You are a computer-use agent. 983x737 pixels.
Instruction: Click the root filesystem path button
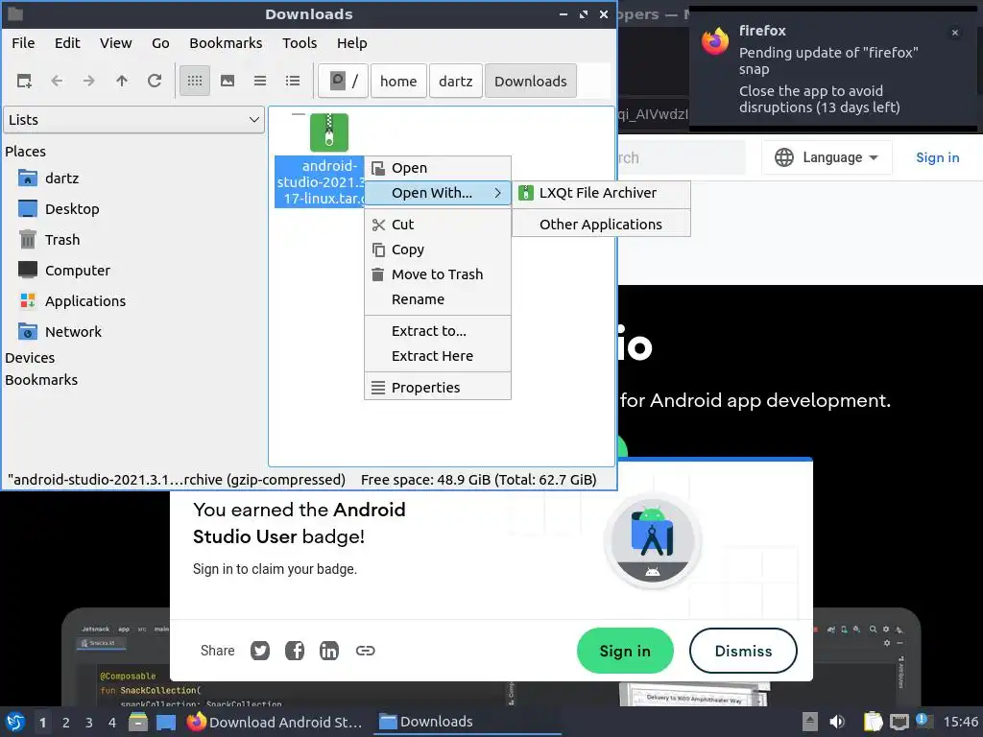click(343, 81)
